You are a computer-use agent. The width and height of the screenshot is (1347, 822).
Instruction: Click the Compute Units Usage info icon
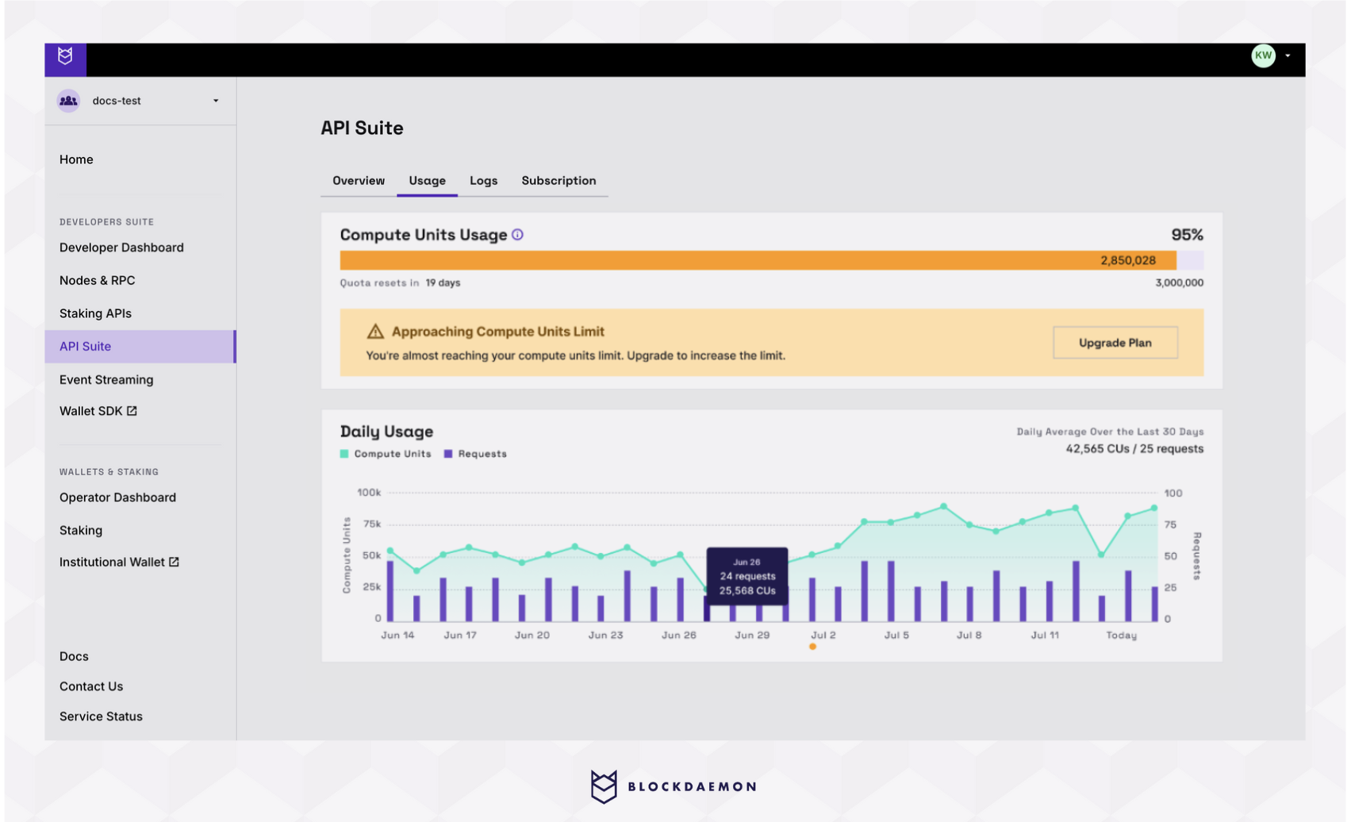tap(517, 235)
